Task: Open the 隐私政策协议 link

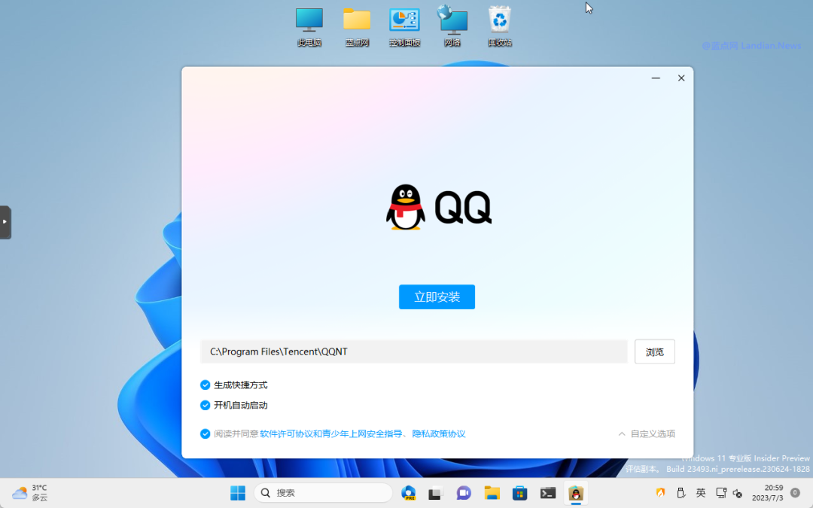Action: 439,433
